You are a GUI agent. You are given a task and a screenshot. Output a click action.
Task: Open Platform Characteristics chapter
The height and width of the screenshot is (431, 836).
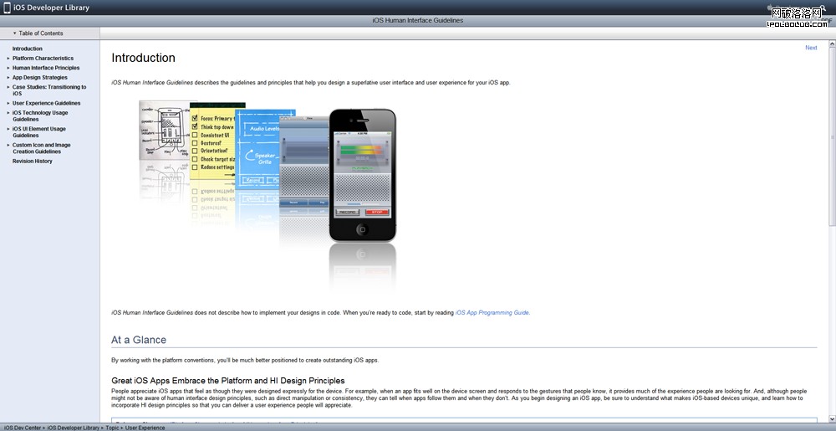[x=43, y=58]
